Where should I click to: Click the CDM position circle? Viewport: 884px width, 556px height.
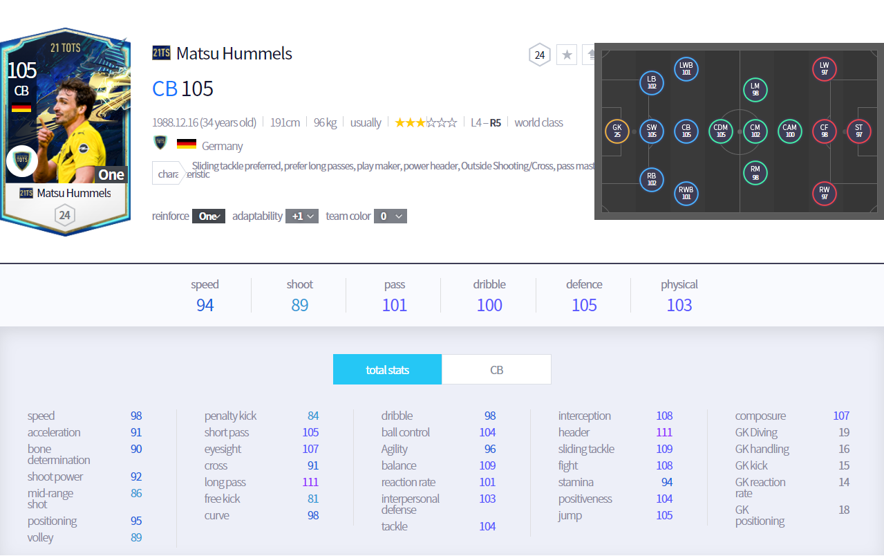tap(720, 131)
